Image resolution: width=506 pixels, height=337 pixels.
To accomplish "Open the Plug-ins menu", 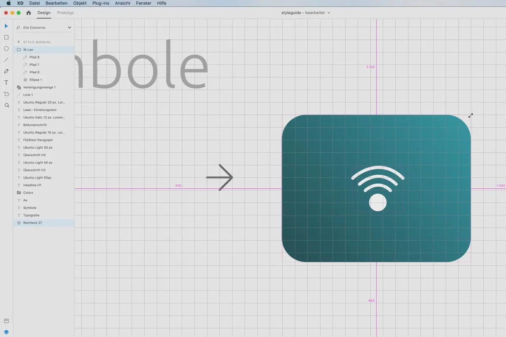I will click(x=100, y=3).
